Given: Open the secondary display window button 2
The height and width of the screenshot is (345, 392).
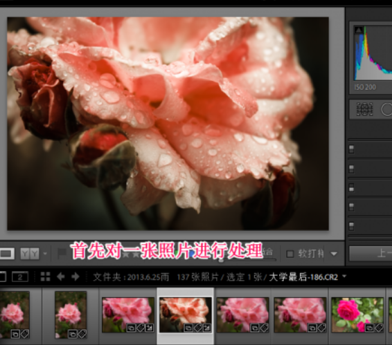Looking at the screenshot, I should point(20,277).
